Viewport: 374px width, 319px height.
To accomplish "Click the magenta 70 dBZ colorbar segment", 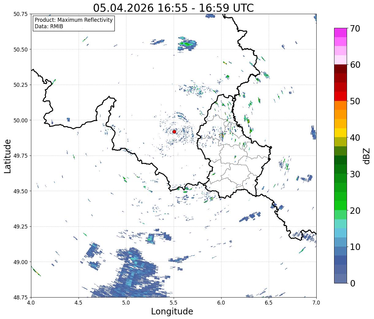I will pyautogui.click(x=341, y=33).
